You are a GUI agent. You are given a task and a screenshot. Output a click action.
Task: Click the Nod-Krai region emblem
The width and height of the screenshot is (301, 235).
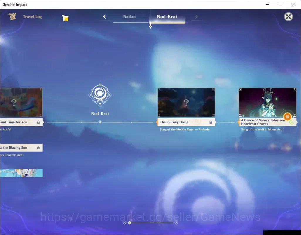[x=100, y=95]
